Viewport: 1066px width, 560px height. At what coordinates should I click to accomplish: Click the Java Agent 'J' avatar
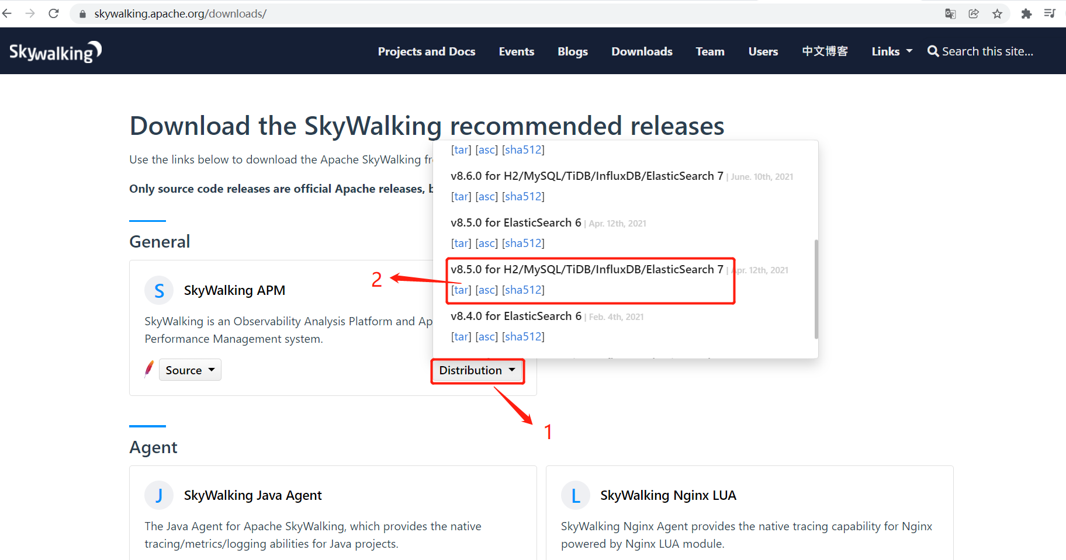[159, 495]
